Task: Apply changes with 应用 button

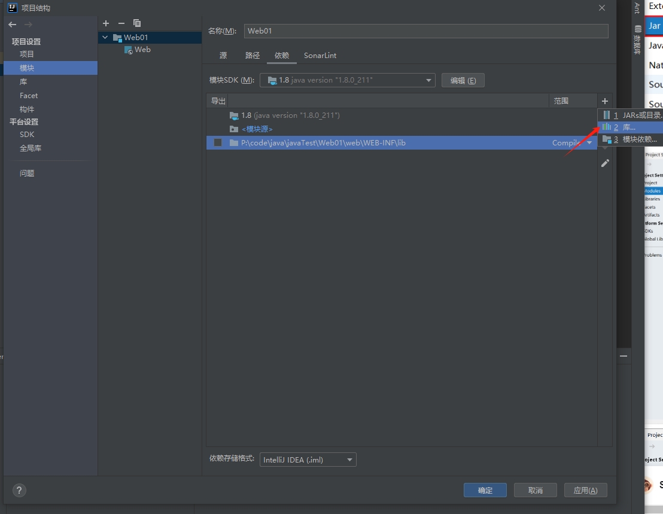Action: click(586, 490)
